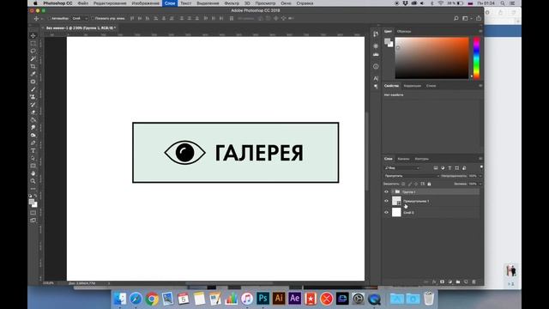Select the Pen tool
The height and width of the screenshot is (309, 549).
tap(33, 143)
